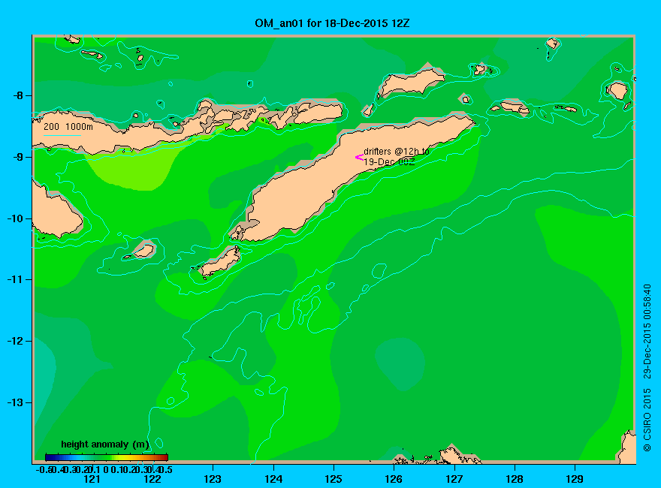Click the 121 longitude axis label
This screenshot has width=661, height=488.
click(x=92, y=479)
